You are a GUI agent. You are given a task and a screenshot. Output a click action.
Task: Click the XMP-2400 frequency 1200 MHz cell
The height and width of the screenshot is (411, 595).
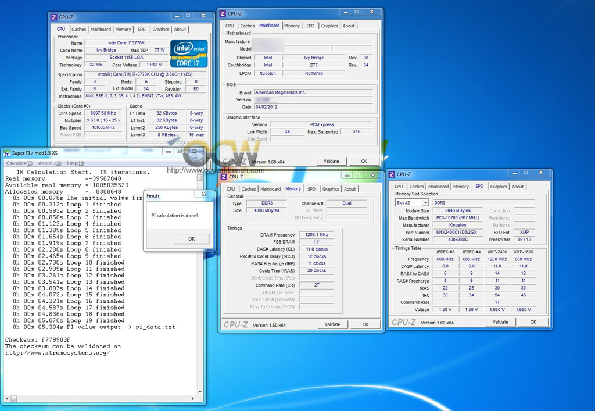click(x=497, y=259)
